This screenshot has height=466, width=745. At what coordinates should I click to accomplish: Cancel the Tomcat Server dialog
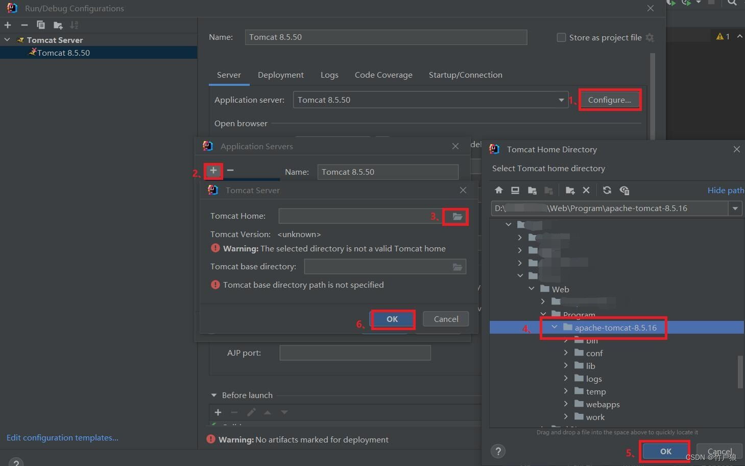446,319
